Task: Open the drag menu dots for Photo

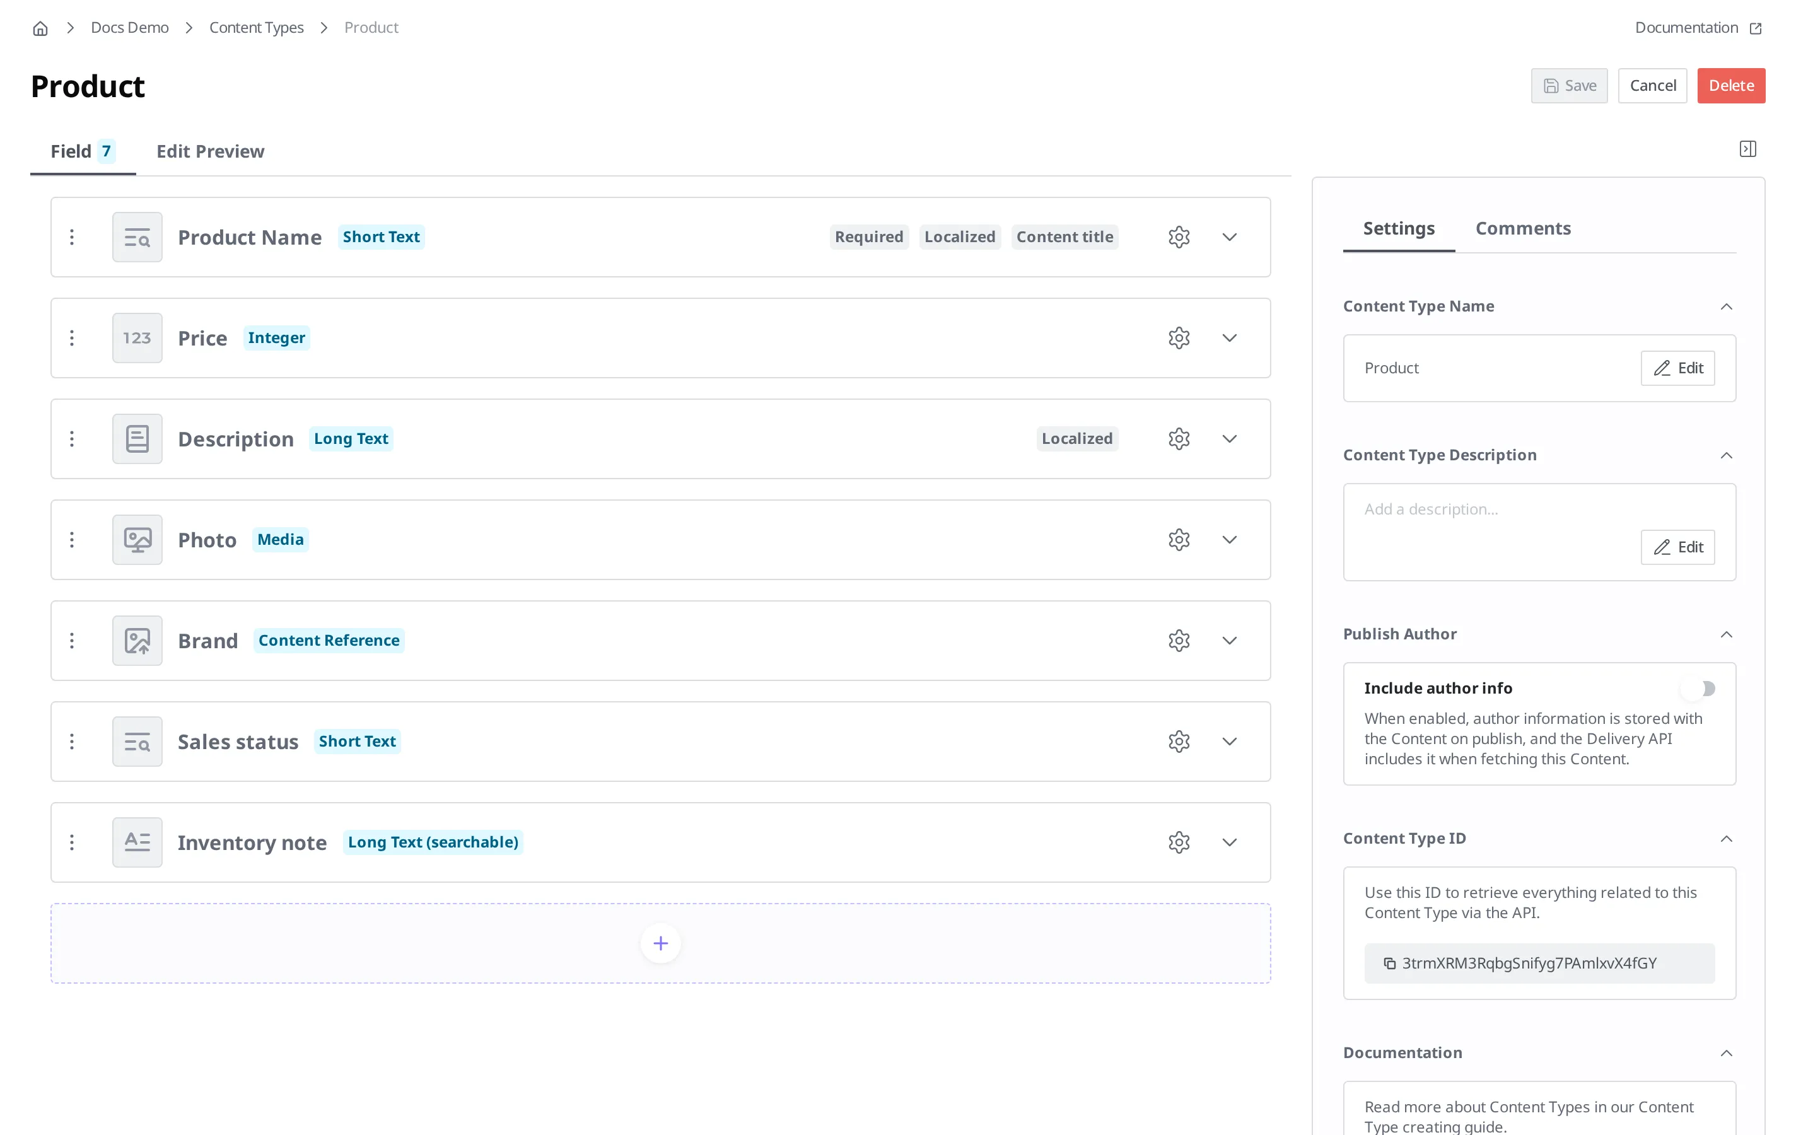Action: pos(72,540)
